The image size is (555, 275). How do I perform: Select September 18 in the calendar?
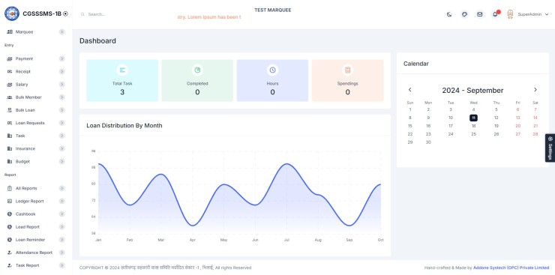click(x=473, y=126)
